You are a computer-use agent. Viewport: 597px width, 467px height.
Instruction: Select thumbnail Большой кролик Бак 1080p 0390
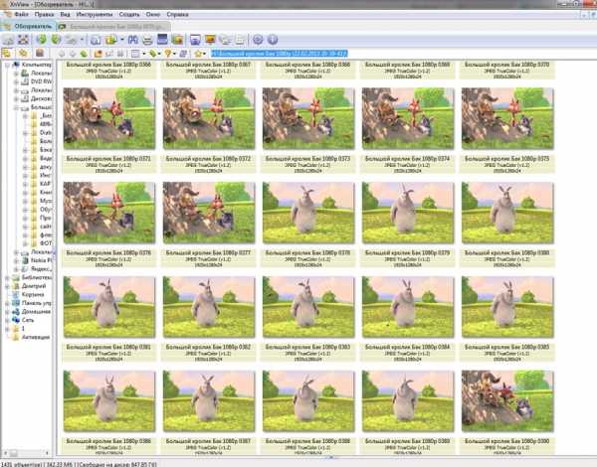pos(507,401)
